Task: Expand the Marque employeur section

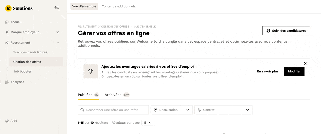Action: tap(57, 32)
